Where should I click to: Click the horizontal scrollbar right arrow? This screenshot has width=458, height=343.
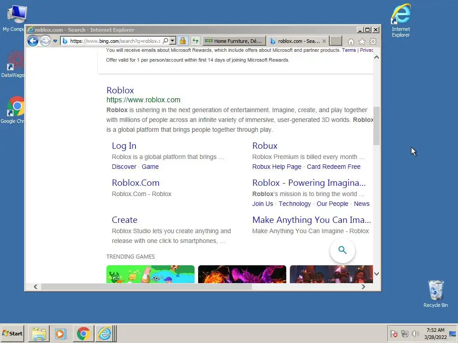[363, 287]
